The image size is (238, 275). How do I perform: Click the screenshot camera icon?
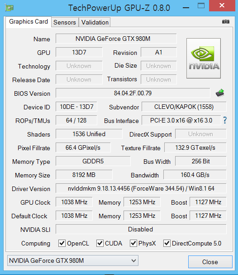pyautogui.click(x=226, y=22)
